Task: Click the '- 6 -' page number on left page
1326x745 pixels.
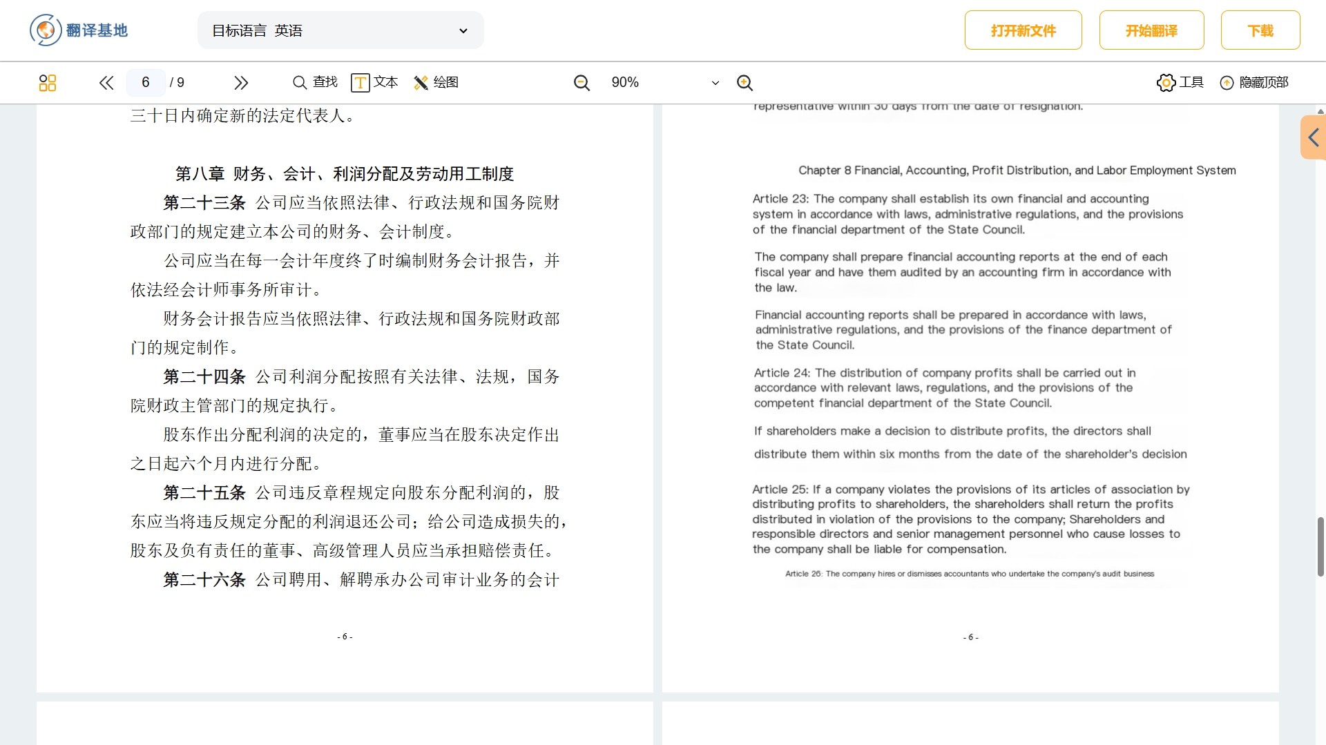Action: point(345,637)
